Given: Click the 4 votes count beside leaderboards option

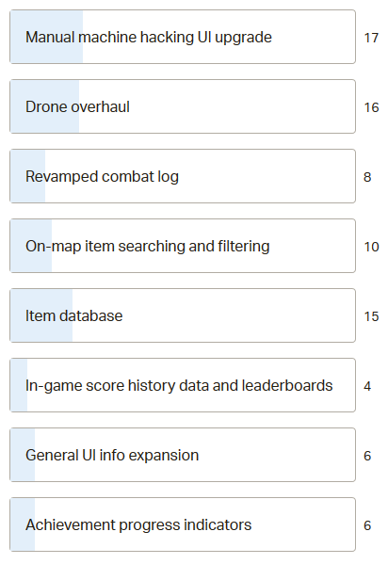Looking at the screenshot, I should tap(367, 386).
